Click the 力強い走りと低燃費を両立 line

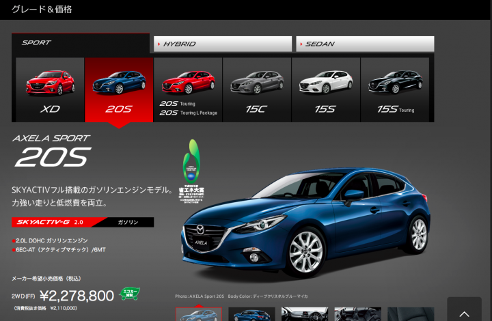point(59,203)
